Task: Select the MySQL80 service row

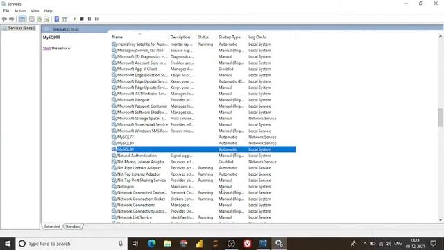Action: (203, 143)
